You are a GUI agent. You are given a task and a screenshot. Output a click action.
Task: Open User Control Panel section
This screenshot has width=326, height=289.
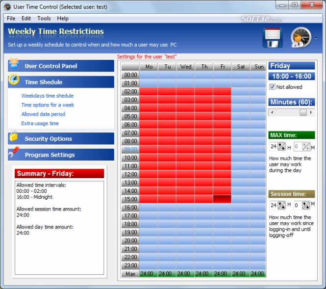pos(61,66)
